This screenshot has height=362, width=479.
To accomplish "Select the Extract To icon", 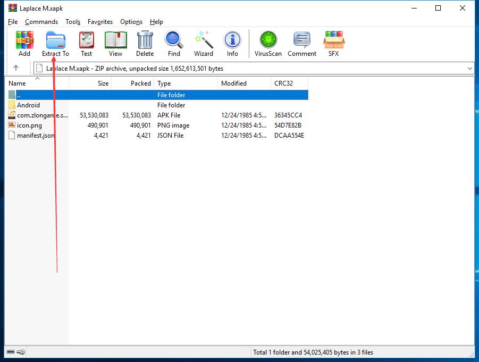I will click(55, 43).
